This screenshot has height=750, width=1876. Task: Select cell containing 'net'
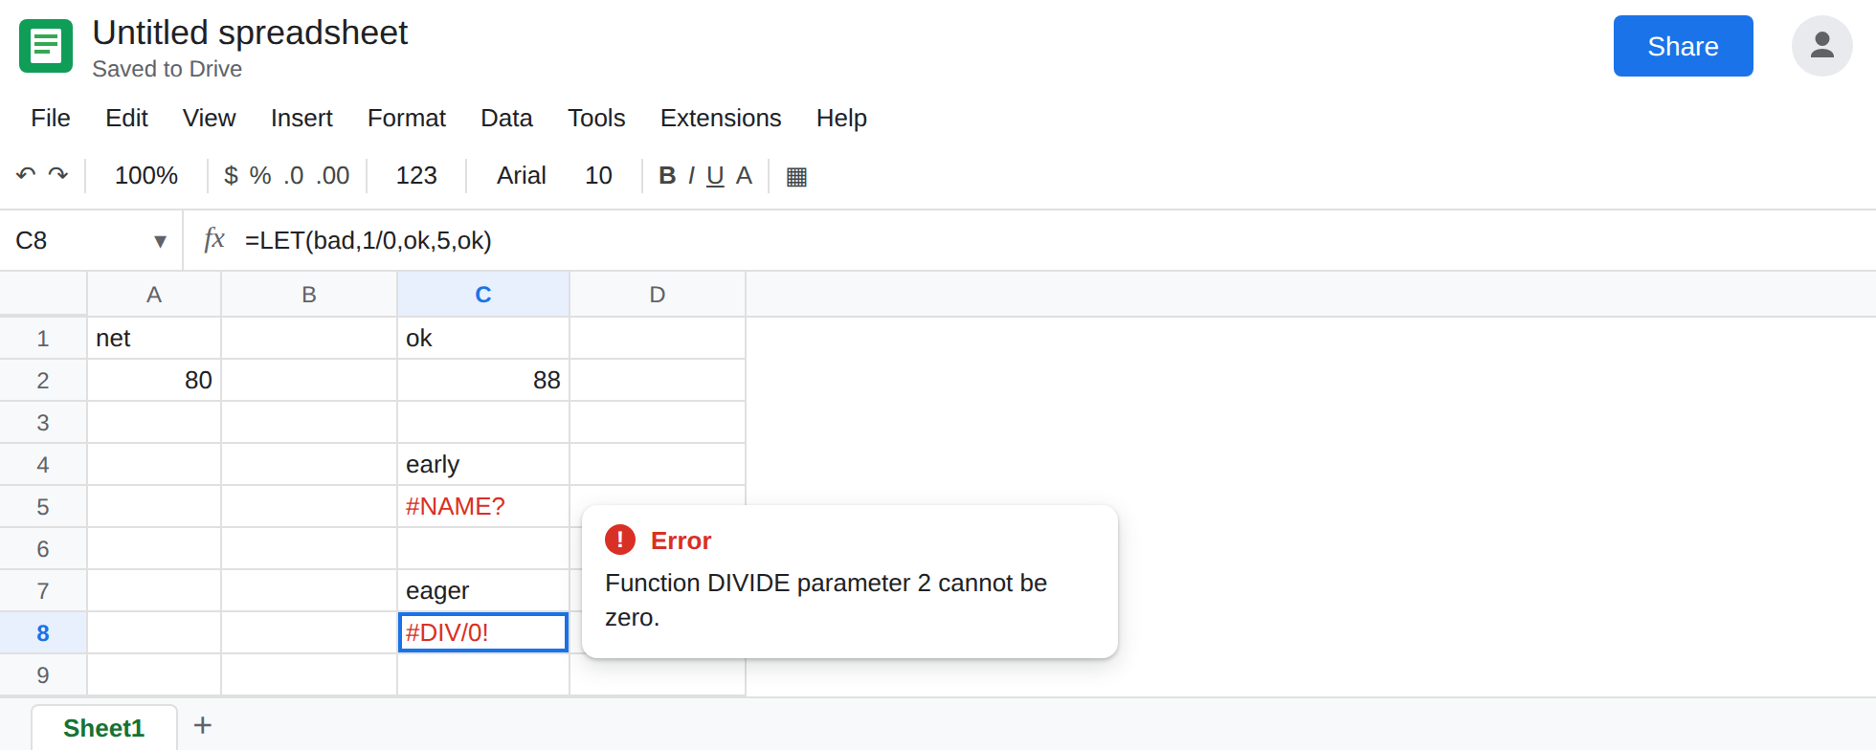pyautogui.click(x=154, y=339)
